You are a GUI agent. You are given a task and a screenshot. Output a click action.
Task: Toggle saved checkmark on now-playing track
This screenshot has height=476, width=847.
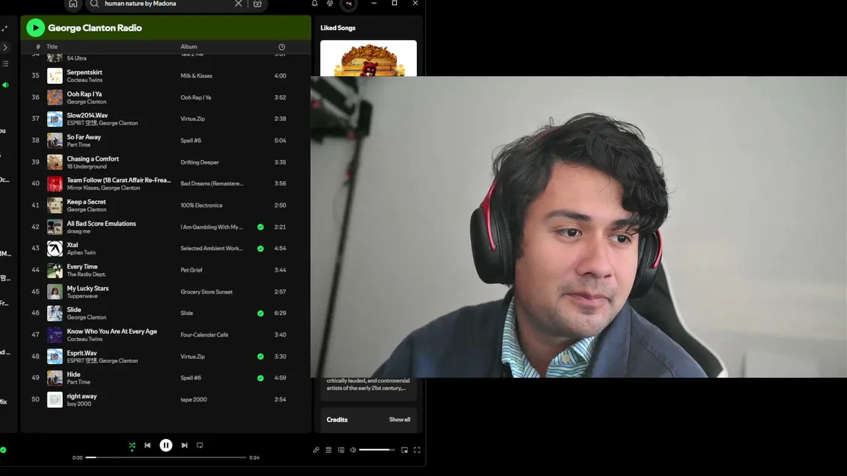[x=3, y=450]
